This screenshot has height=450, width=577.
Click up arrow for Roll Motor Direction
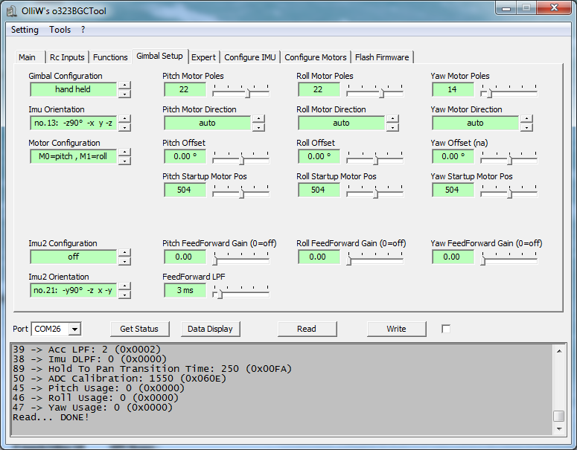pyautogui.click(x=392, y=119)
